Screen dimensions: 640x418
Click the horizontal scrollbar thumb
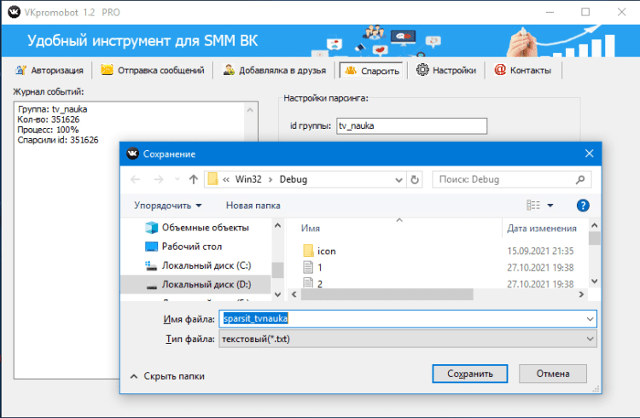(387, 294)
